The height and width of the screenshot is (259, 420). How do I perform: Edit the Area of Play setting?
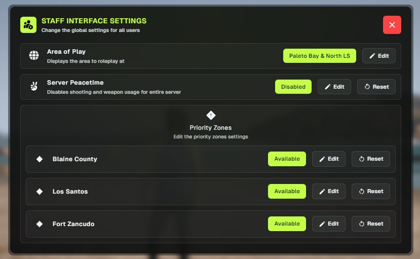[379, 56]
